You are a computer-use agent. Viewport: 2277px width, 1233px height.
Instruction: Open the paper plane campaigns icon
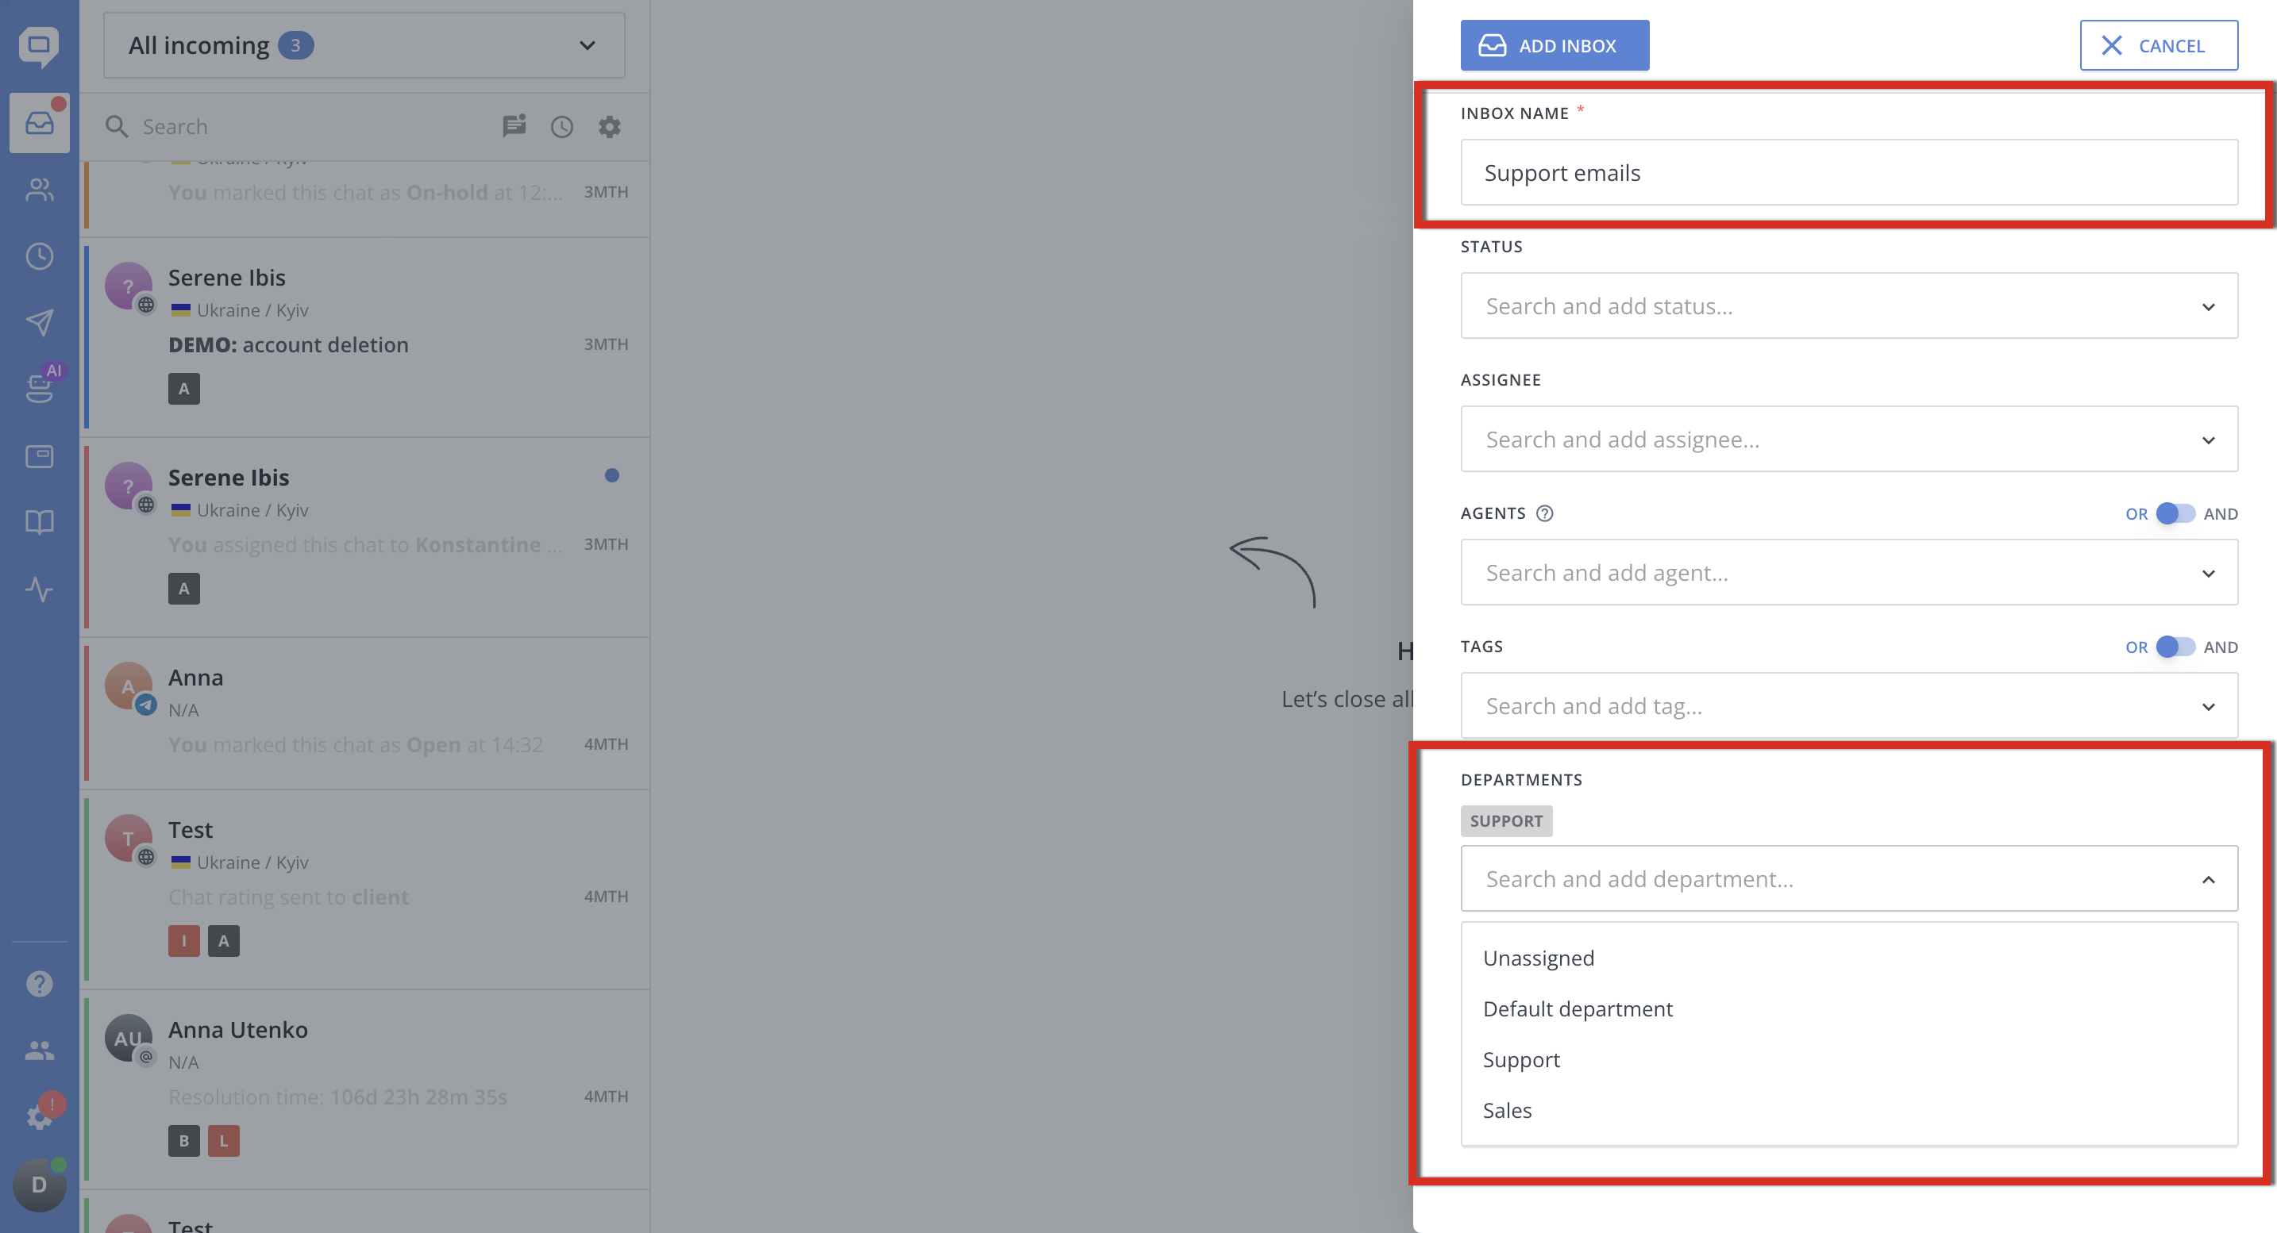[39, 322]
